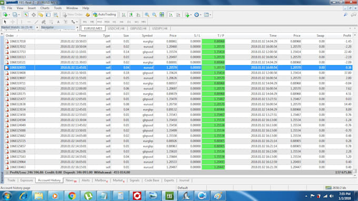The image size is (358, 201).
Task: Expand the Arrows tool dropdown arrow
Action: click(77, 22)
